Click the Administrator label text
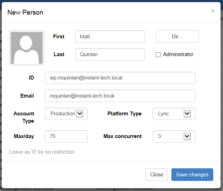 (x=178, y=54)
